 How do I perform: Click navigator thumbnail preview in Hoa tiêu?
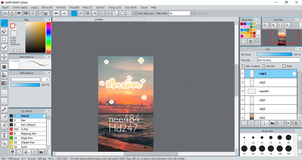(282, 37)
